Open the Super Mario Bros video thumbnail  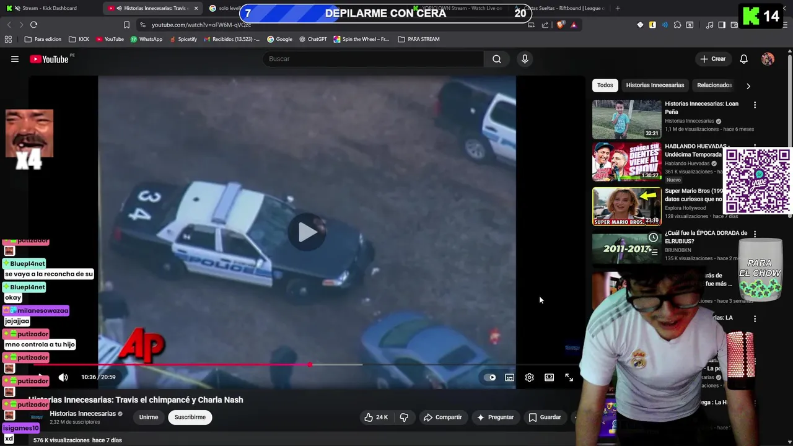click(x=626, y=206)
